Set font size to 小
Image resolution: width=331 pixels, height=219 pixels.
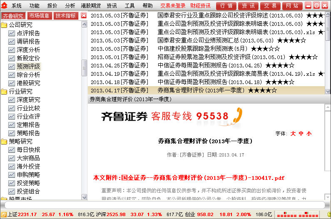click(309, 134)
